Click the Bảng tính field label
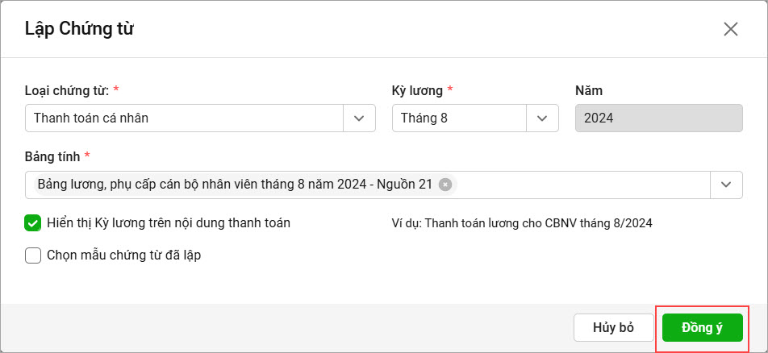This screenshot has height=353, width=768. tap(52, 156)
